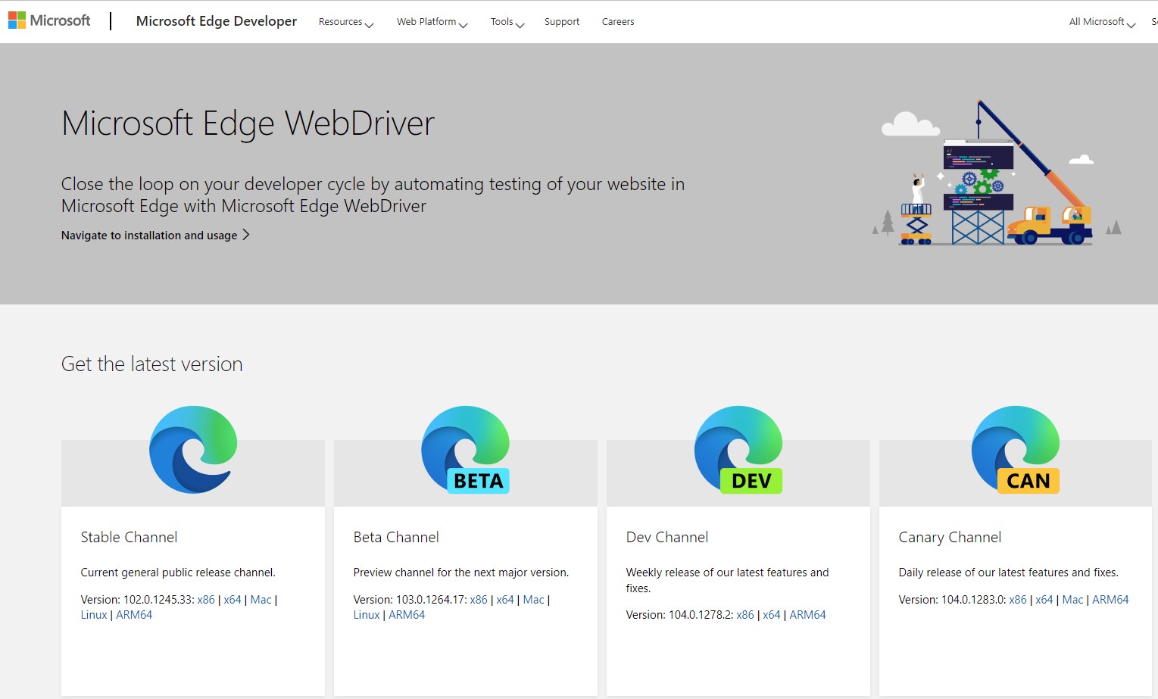Image resolution: width=1158 pixels, height=699 pixels.
Task: Download Beta channel x64 driver
Action: click(505, 600)
